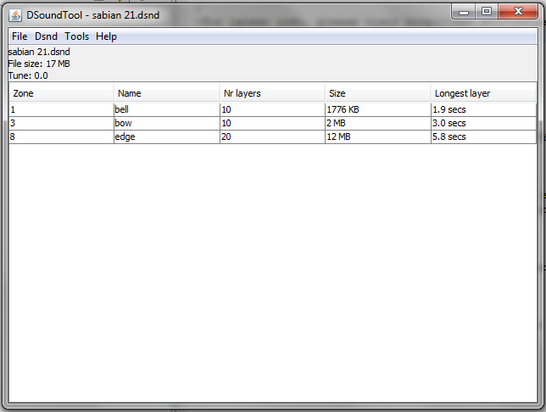Select the bell name cell
Image resolution: width=546 pixels, height=412 pixels.
point(167,109)
